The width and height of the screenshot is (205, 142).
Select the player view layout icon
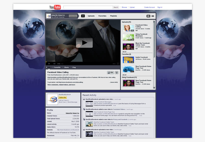pyautogui.click(x=148, y=16)
